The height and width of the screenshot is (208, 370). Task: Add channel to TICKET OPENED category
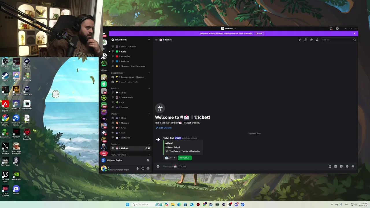(x=149, y=155)
